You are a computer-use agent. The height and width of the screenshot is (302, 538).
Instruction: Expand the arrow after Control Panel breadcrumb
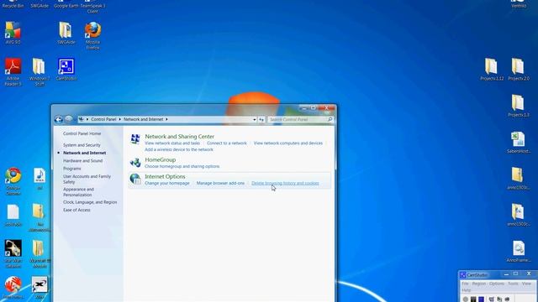(x=119, y=119)
